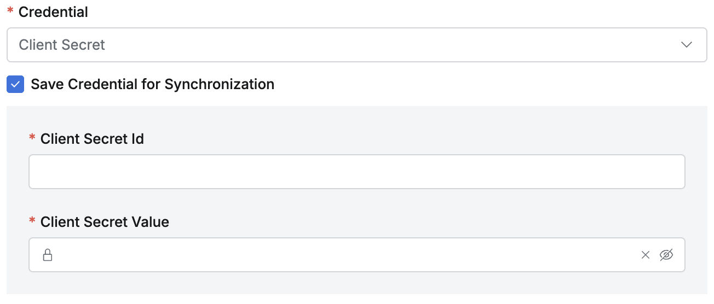714x304 pixels.
Task: Focus the Client Secret Id input field
Action: pyautogui.click(x=356, y=172)
